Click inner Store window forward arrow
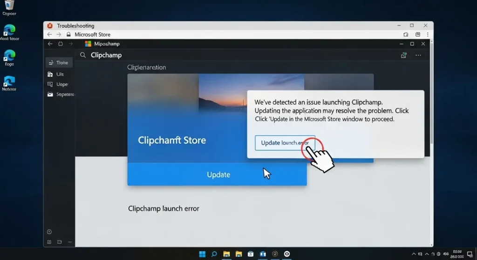The image size is (477, 260). pyautogui.click(x=71, y=44)
